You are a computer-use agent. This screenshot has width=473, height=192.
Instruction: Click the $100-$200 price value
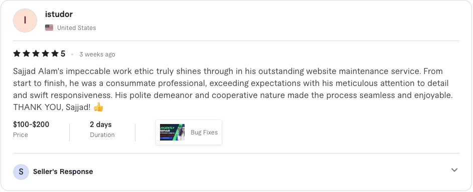pos(31,124)
